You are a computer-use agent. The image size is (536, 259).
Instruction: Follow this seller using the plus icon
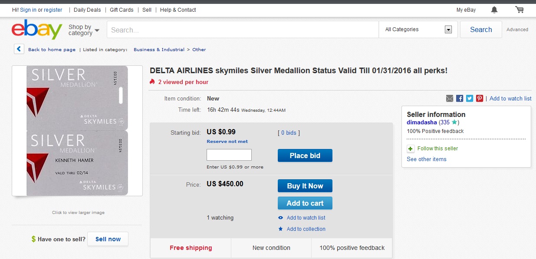tap(410, 149)
